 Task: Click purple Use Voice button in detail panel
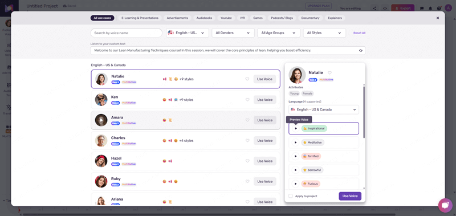point(350,196)
